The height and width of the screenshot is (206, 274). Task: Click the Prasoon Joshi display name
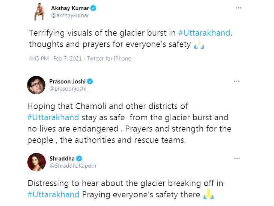[x=68, y=82]
